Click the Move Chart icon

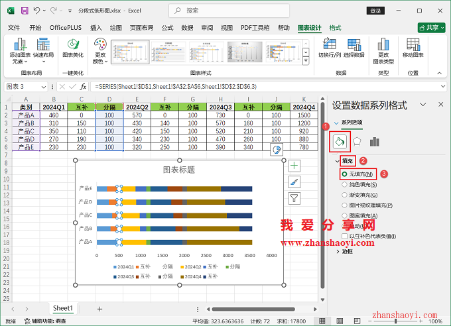[x=413, y=46]
